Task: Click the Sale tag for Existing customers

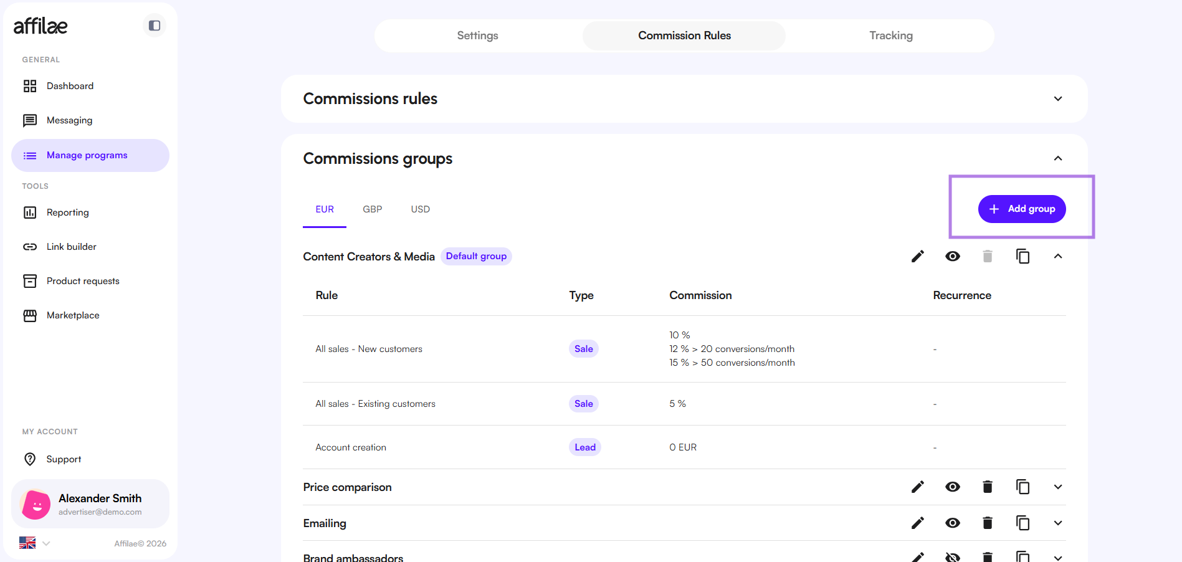Action: [584, 404]
